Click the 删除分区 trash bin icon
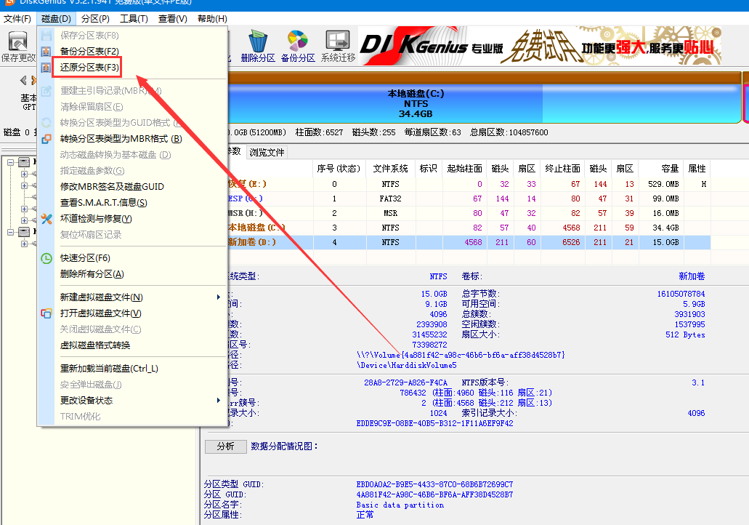The width and height of the screenshot is (749, 525). click(x=258, y=47)
